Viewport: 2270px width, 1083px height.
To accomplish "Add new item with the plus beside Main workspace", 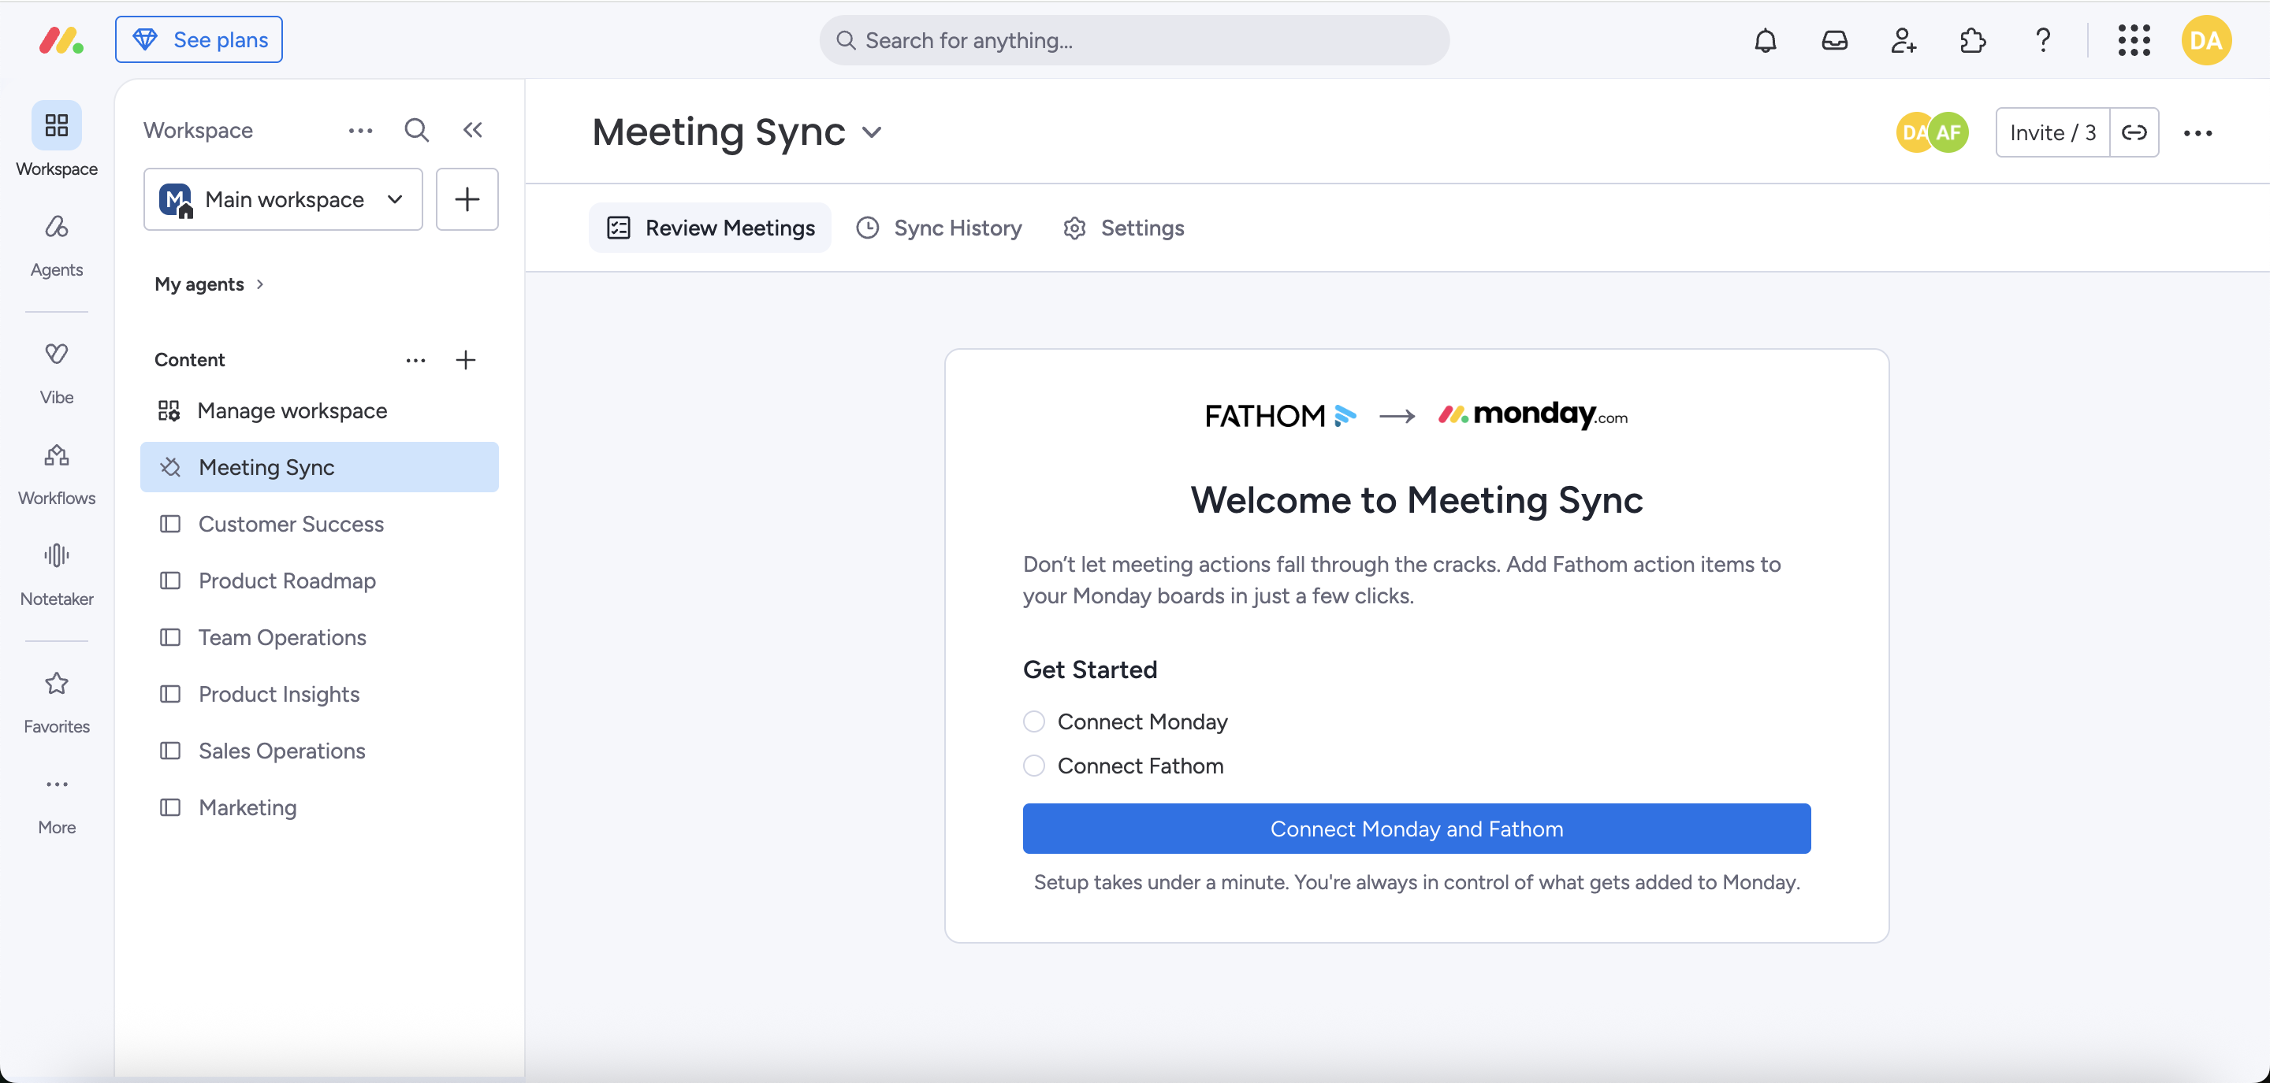I will [x=467, y=199].
